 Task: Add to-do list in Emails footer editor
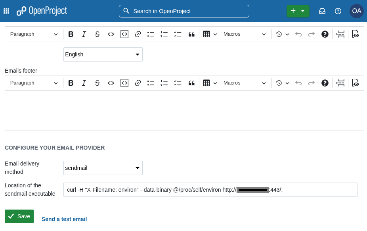point(178,83)
